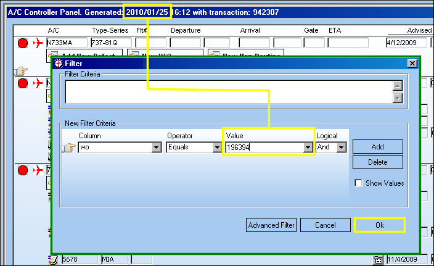The width and height of the screenshot is (434, 266).
Task: Click the Filter Criteria scroll down arrow
Action: [x=398, y=98]
